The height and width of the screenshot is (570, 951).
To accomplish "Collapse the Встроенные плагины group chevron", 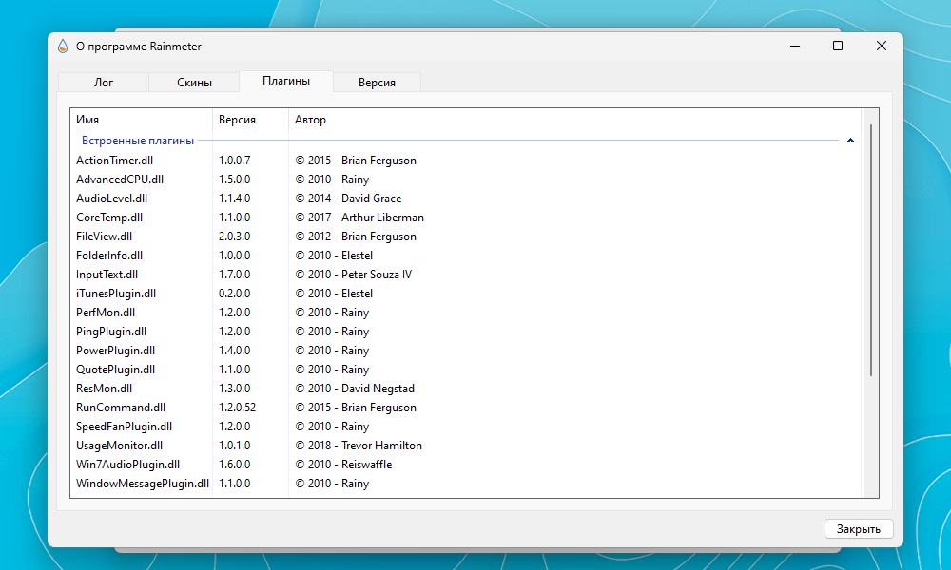I will (850, 141).
